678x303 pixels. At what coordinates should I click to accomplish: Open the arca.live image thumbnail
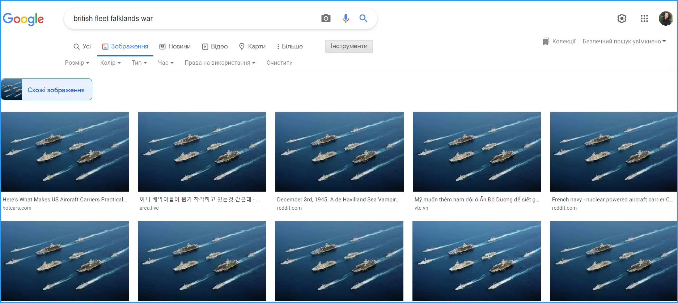202,152
